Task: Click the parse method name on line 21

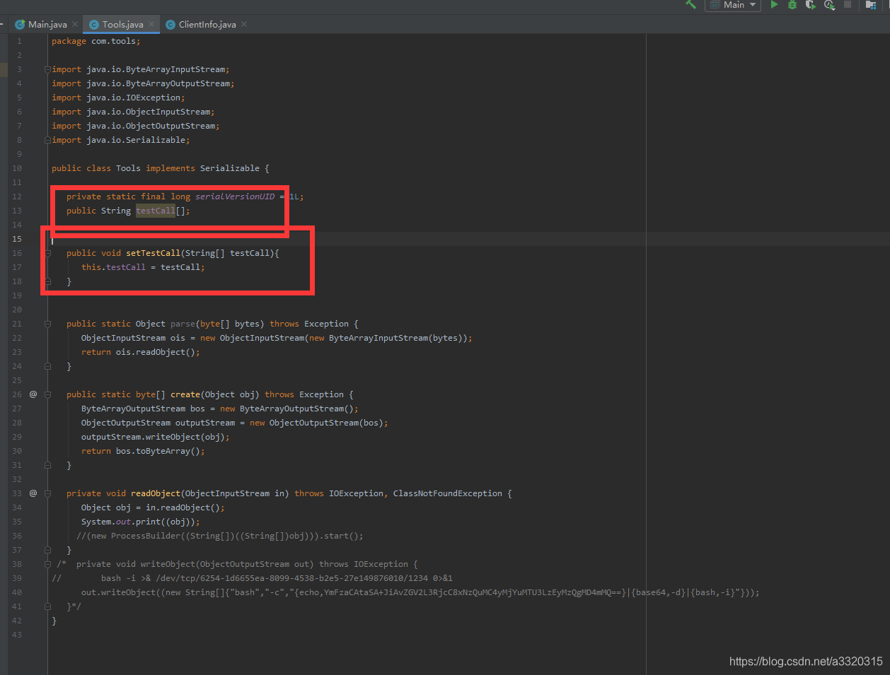Action: point(183,324)
